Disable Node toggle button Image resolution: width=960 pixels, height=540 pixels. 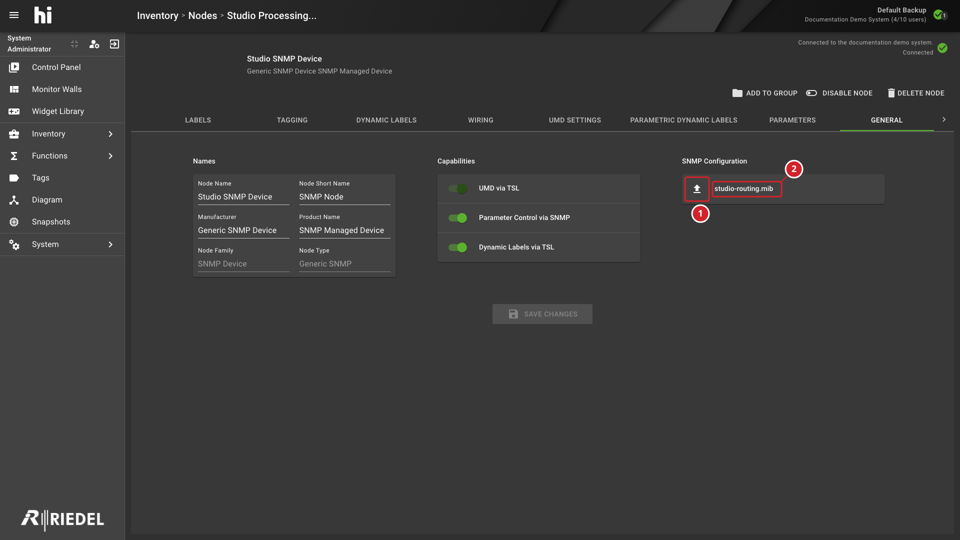839,93
